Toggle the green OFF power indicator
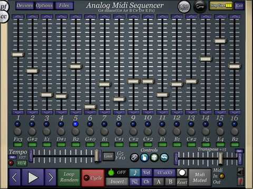The height and width of the screenshot is (189, 253). (111, 173)
